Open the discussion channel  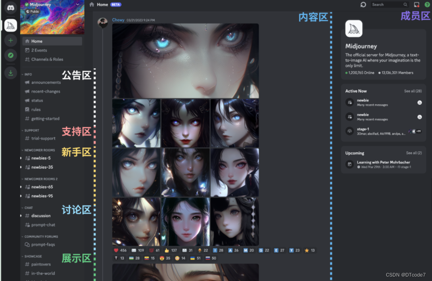click(38, 216)
